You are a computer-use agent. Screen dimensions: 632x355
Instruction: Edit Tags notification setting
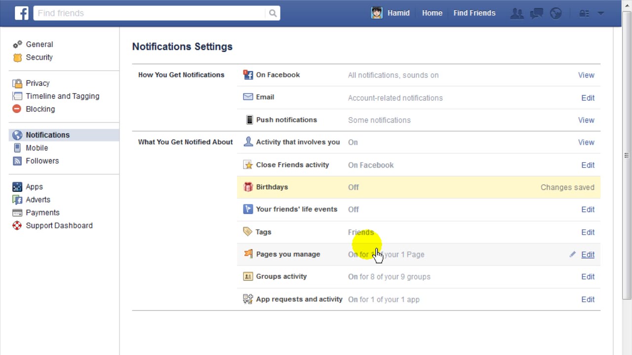(588, 232)
